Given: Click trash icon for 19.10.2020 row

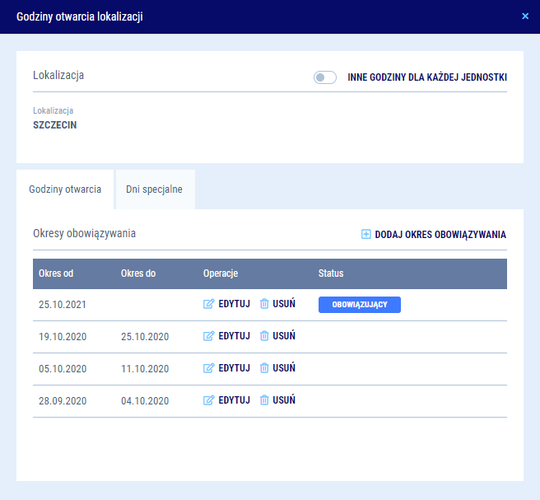Looking at the screenshot, I should click(x=264, y=336).
